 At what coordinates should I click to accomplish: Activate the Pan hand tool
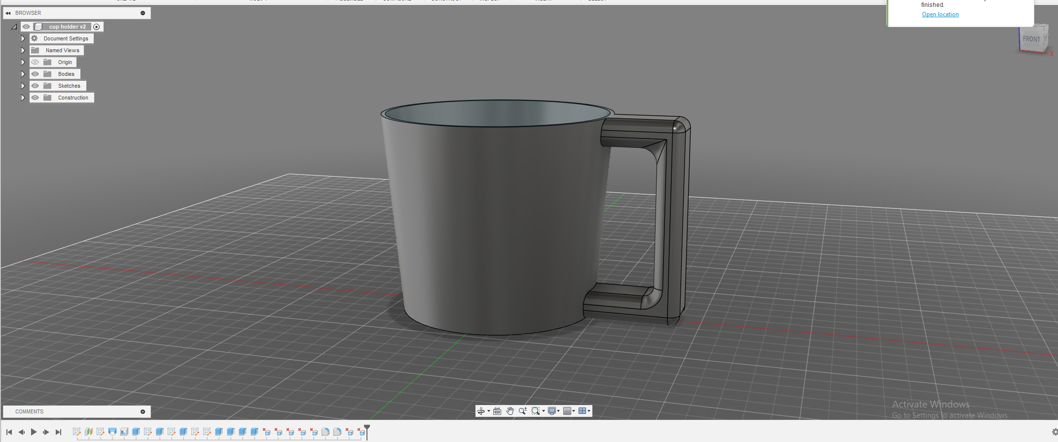coord(510,411)
